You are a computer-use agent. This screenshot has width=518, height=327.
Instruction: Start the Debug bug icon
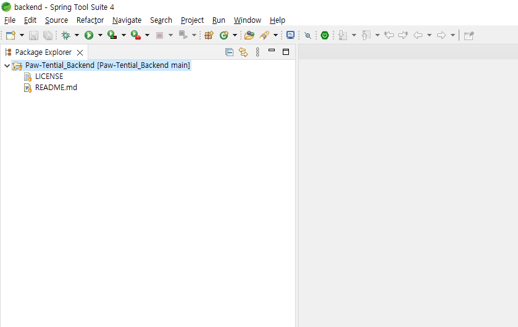pos(65,35)
